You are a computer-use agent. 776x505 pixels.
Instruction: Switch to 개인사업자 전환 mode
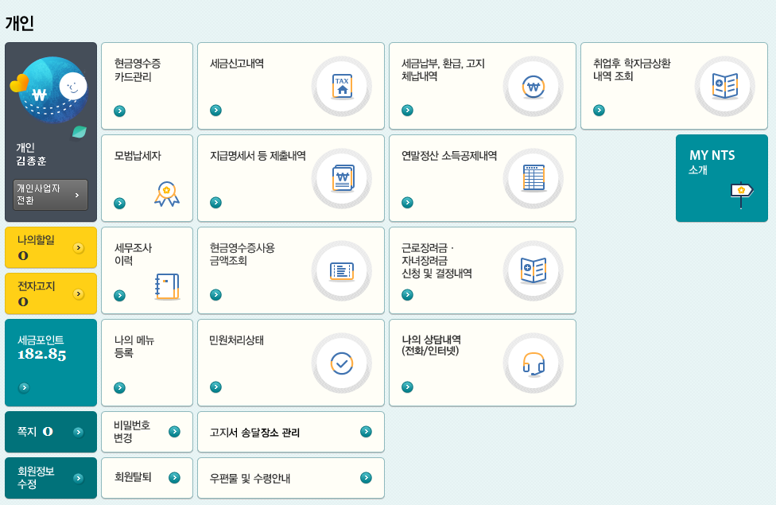pyautogui.click(x=50, y=194)
